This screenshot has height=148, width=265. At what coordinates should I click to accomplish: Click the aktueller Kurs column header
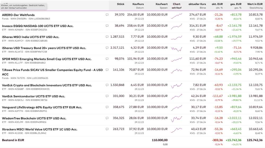[x=197, y=4]
